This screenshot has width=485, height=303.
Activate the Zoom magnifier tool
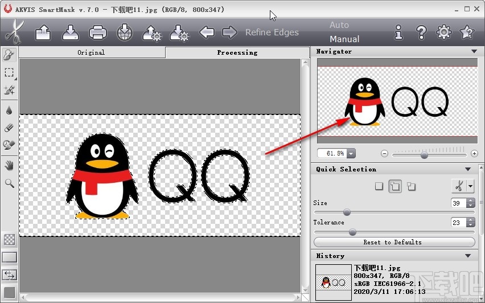tap(9, 183)
